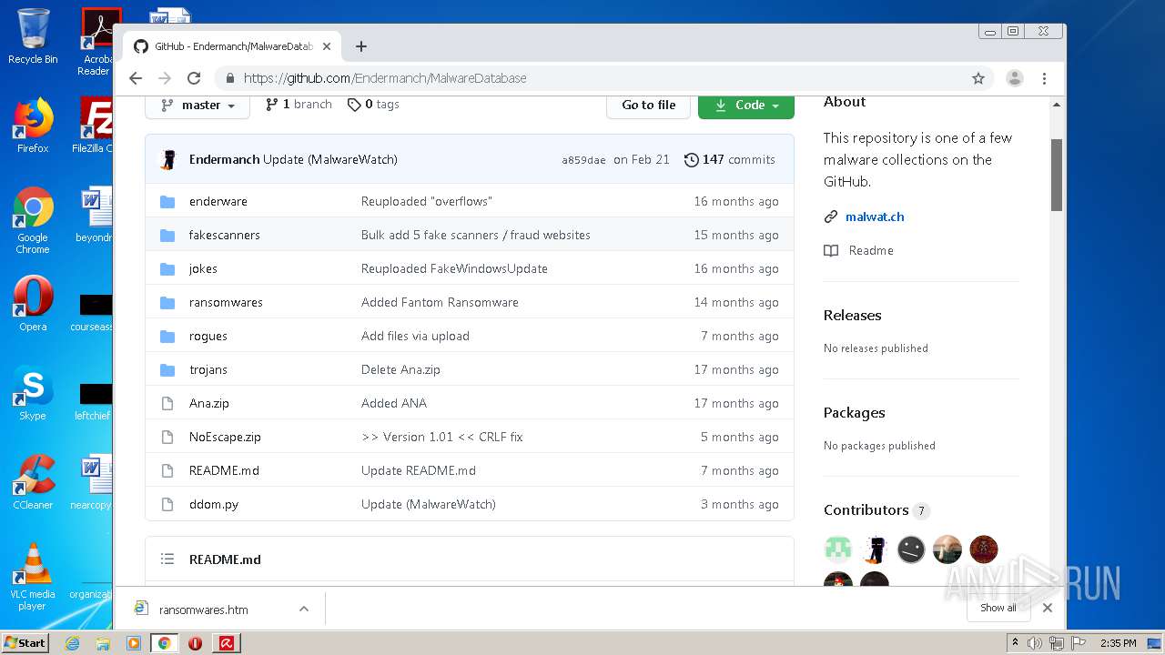The width and height of the screenshot is (1165, 655).
Task: Click the Endermanch author avatar
Action: 168,159
